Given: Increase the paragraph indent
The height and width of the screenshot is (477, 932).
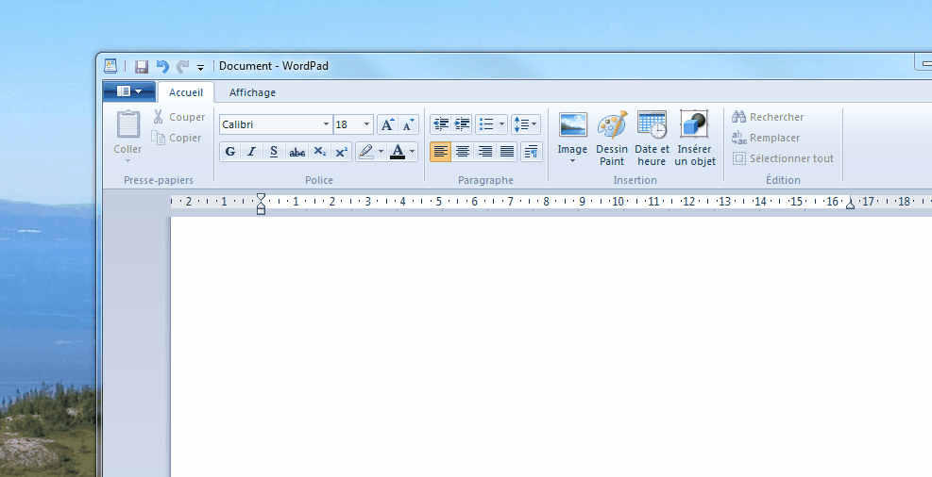Looking at the screenshot, I should 462,124.
